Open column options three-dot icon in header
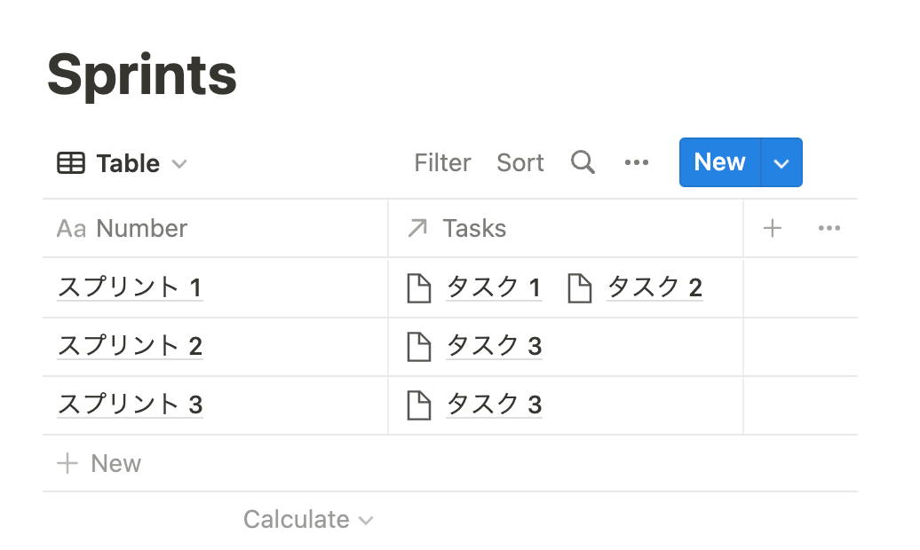This screenshot has width=920, height=550. [x=829, y=228]
